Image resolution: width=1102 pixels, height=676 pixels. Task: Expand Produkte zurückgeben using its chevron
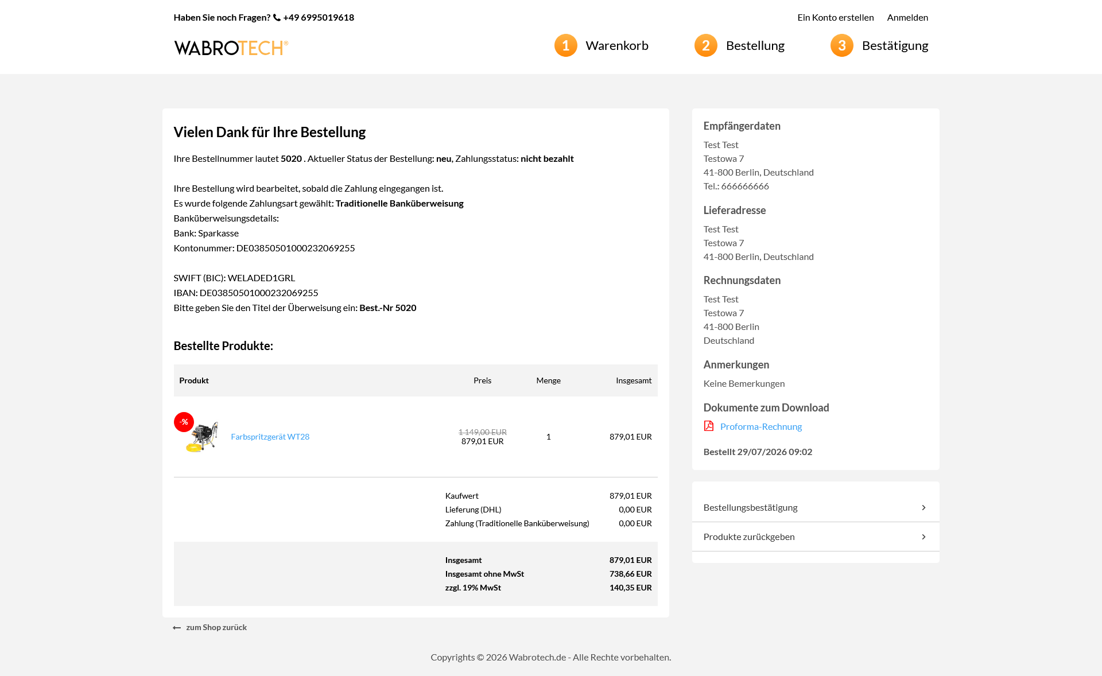pyautogui.click(x=923, y=537)
